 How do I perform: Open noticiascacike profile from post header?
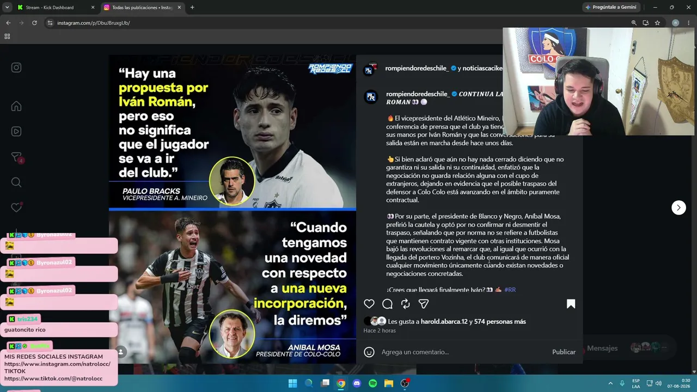[482, 68]
